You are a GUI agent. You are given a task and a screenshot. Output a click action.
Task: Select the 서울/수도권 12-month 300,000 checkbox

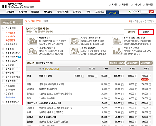pyautogui.click(x=150, y=103)
